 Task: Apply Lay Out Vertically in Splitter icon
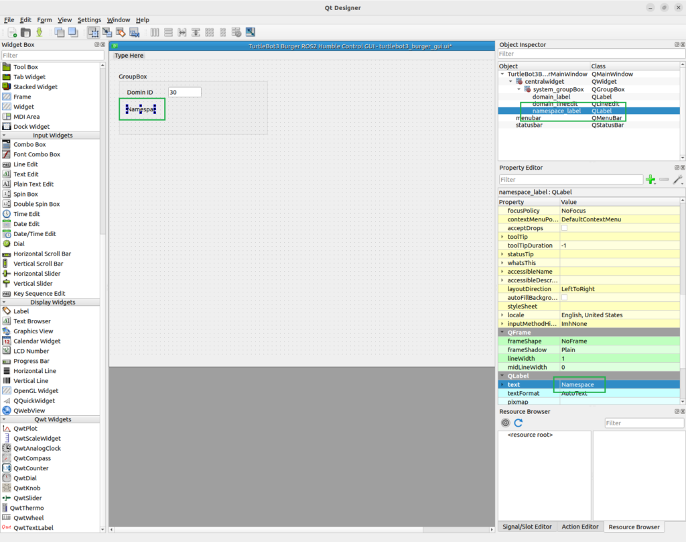pos(196,32)
